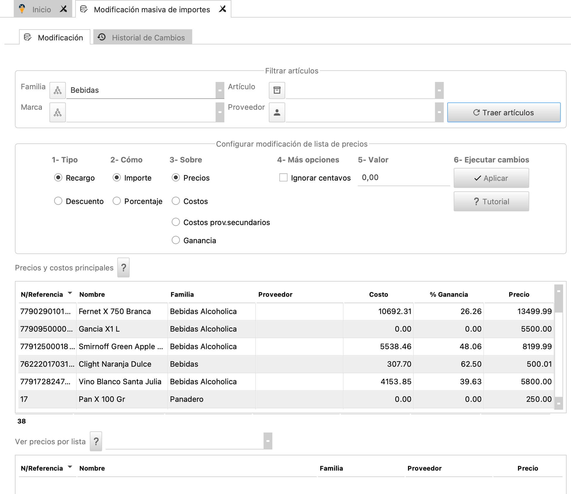Close the Inicio tab
Viewport: 571px width, 494px height.
pos(63,9)
